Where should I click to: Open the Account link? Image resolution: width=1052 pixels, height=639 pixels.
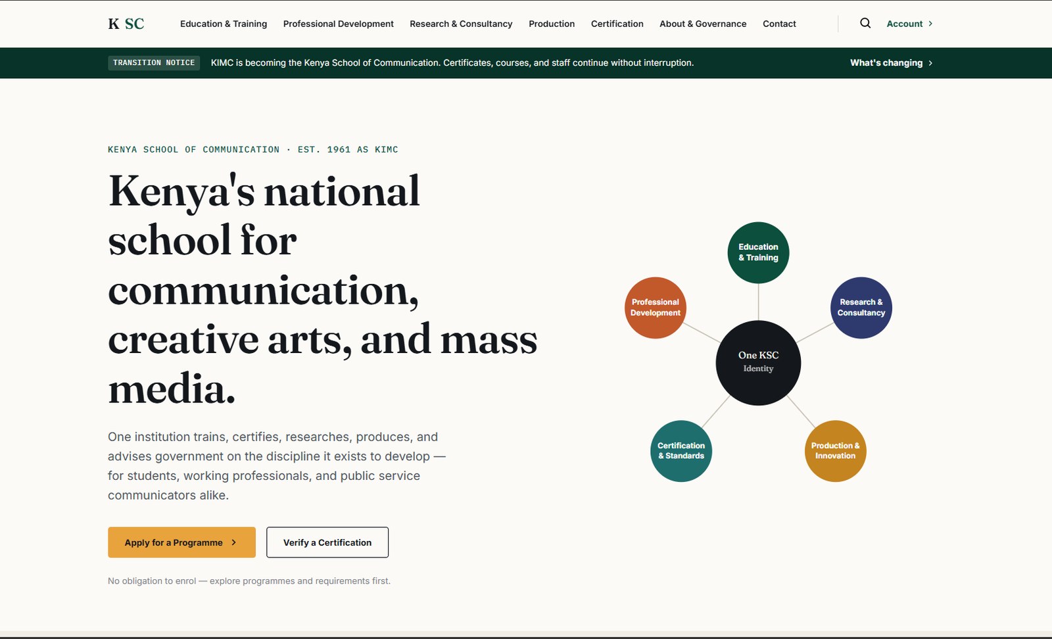click(909, 24)
